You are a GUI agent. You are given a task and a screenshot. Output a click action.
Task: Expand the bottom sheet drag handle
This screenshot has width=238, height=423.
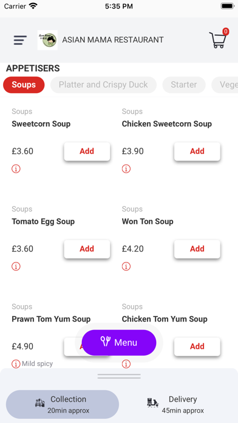tap(119, 376)
